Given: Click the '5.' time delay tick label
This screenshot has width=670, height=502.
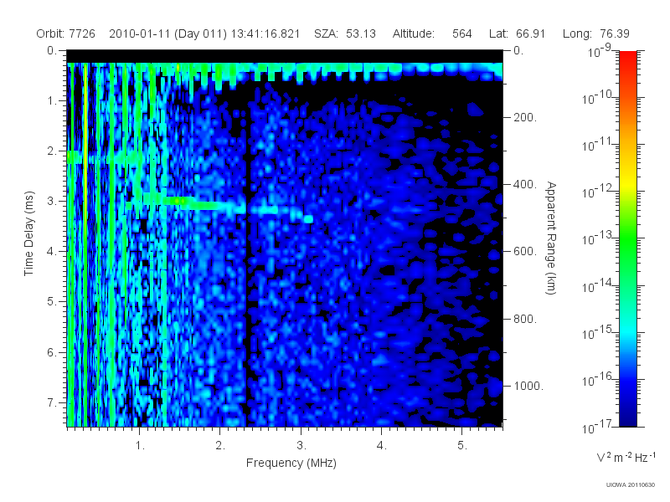Looking at the screenshot, I should (x=52, y=302).
